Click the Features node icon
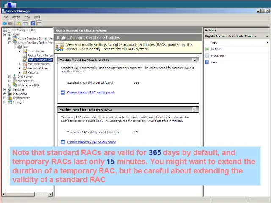271x203 pixels. 10,89
